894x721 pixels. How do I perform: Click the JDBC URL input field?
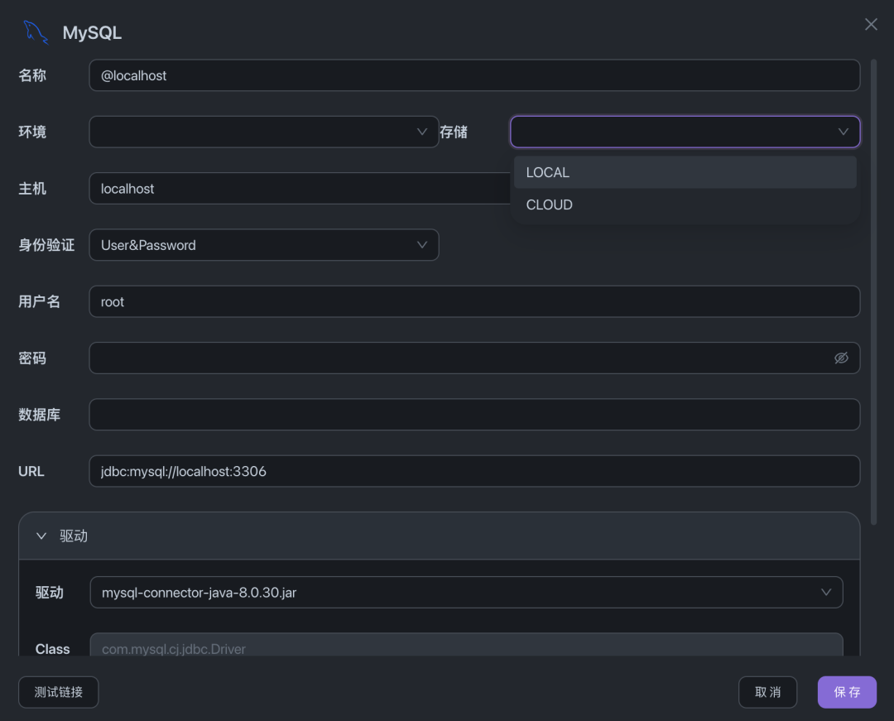pyautogui.click(x=473, y=472)
